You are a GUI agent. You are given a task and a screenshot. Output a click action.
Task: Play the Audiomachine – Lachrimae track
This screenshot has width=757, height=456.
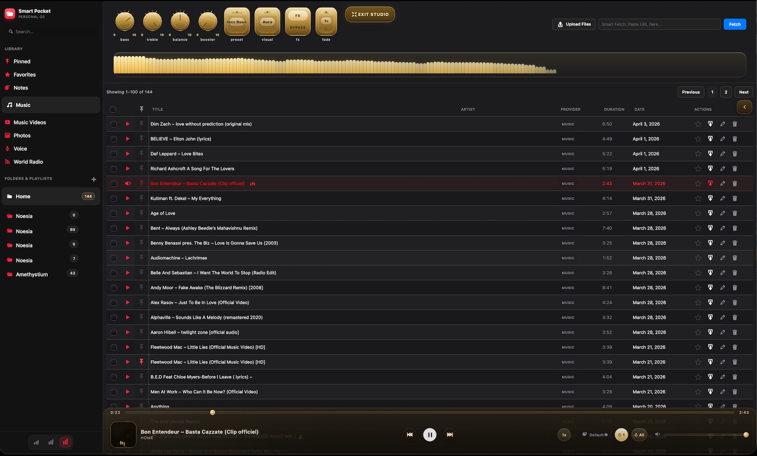128,258
